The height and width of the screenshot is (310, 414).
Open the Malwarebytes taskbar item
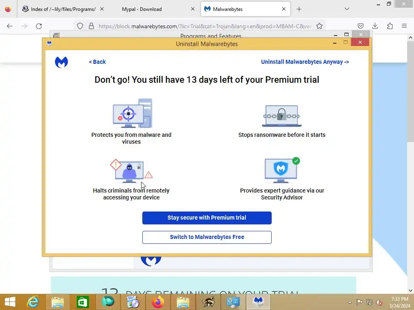[258, 302]
